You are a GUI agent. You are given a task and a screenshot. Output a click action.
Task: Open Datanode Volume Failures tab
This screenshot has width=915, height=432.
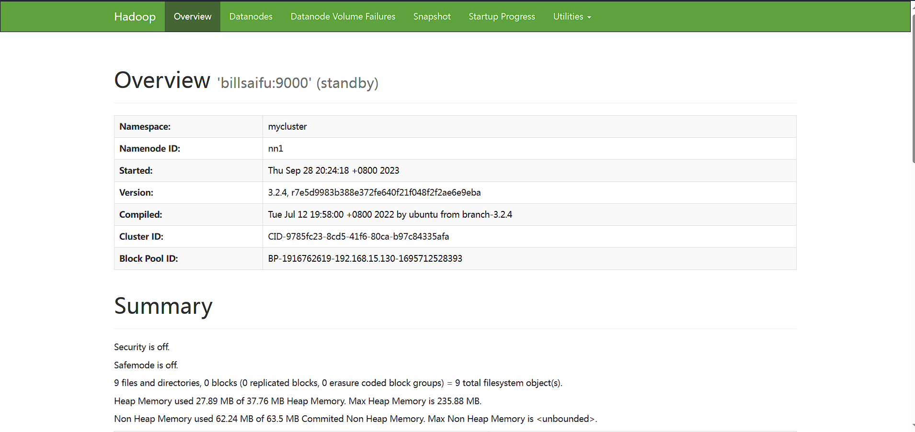click(343, 17)
